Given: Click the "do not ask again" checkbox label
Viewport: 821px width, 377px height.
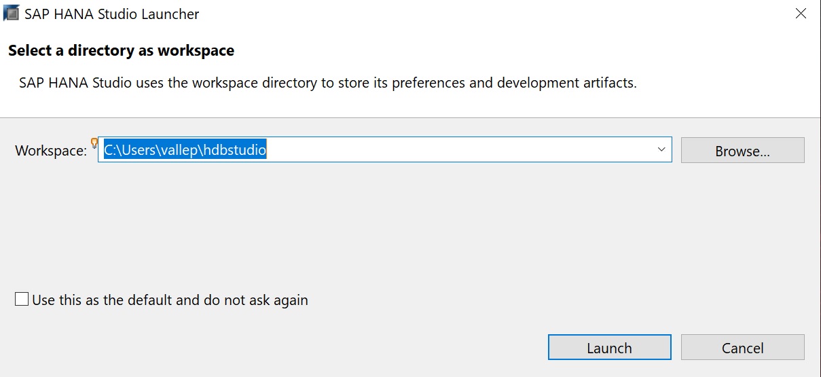Looking at the screenshot, I should point(170,300).
